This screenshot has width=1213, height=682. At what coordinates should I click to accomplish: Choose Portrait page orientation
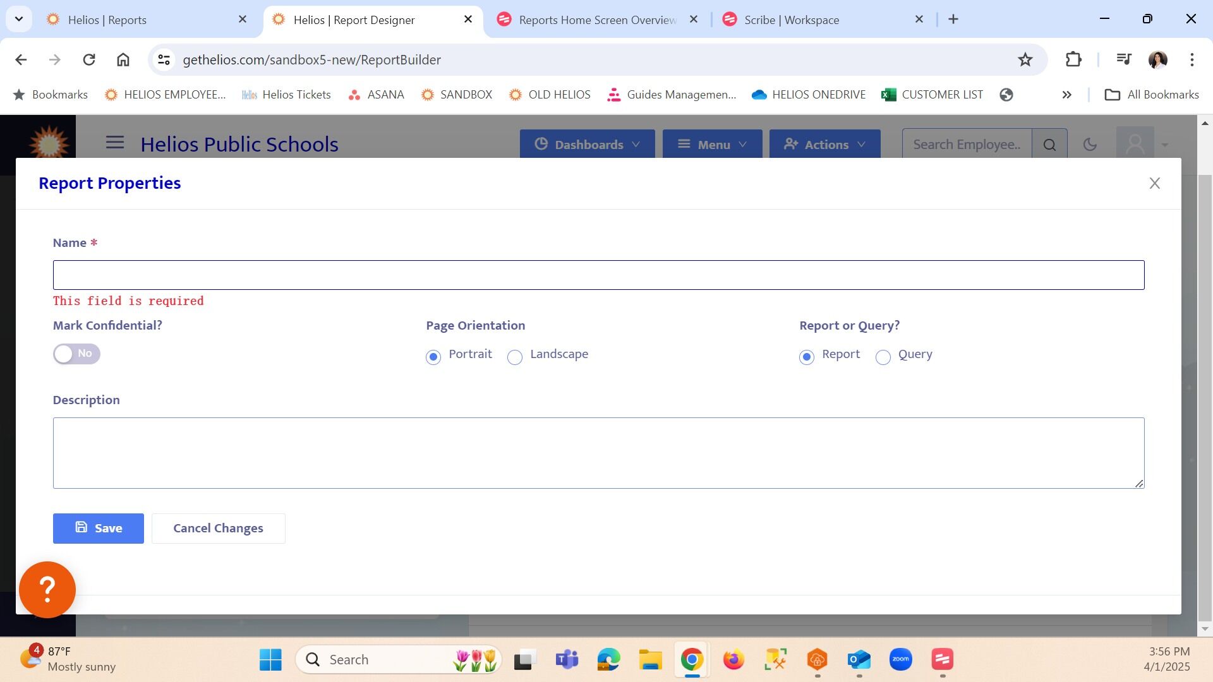[x=433, y=357]
